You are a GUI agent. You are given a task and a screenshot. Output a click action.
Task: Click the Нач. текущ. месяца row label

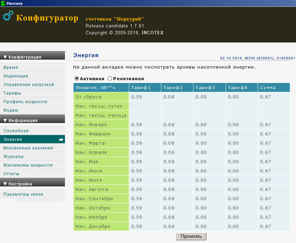point(101,115)
